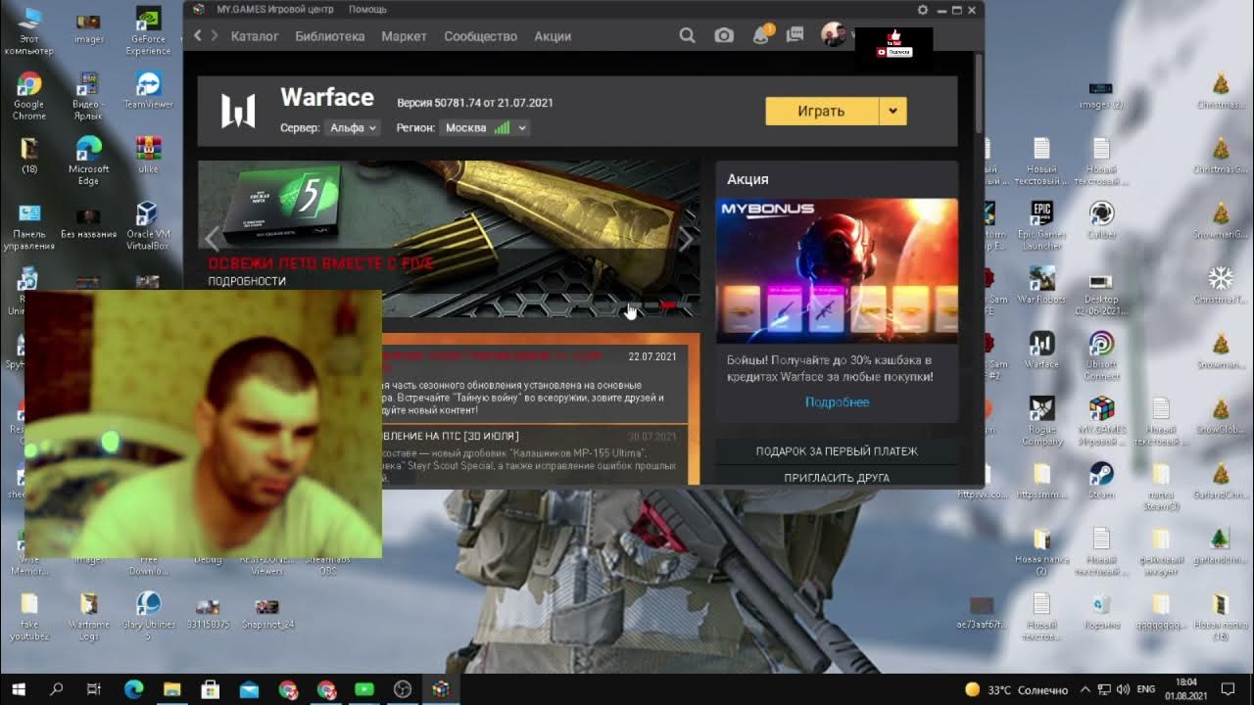The height and width of the screenshot is (705, 1254).
Task: Click Подарок за первый платеж
Action: [837, 451]
